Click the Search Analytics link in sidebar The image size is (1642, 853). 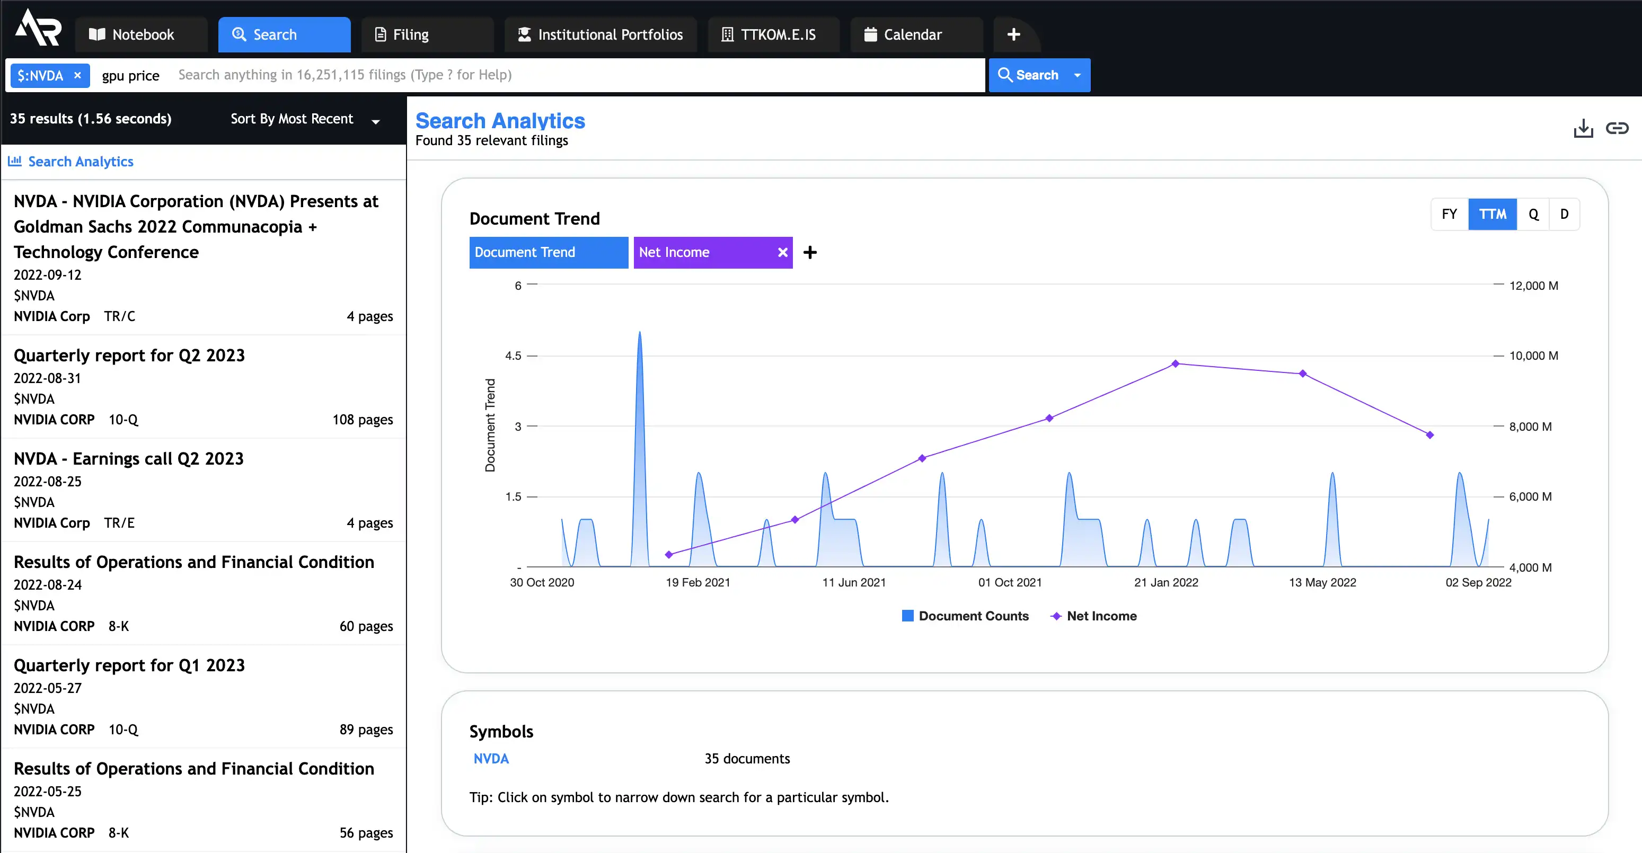[x=81, y=162]
